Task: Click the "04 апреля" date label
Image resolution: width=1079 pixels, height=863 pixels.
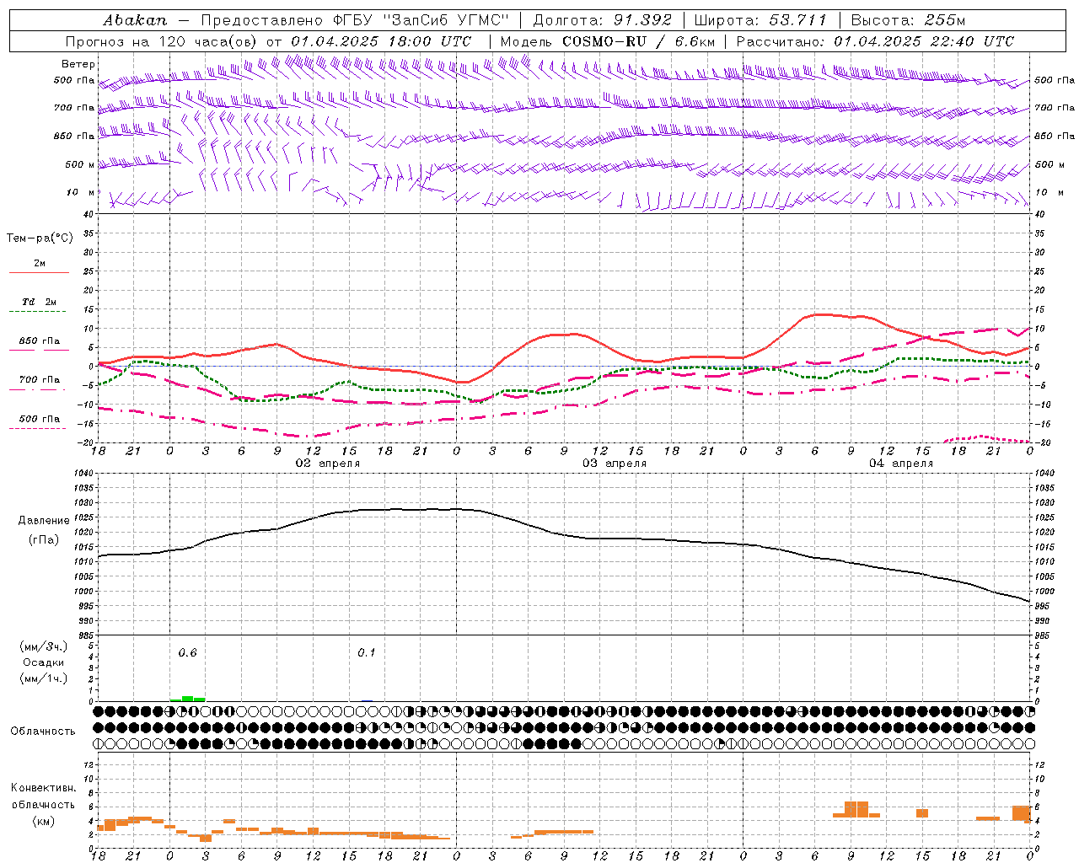Action: tap(901, 464)
